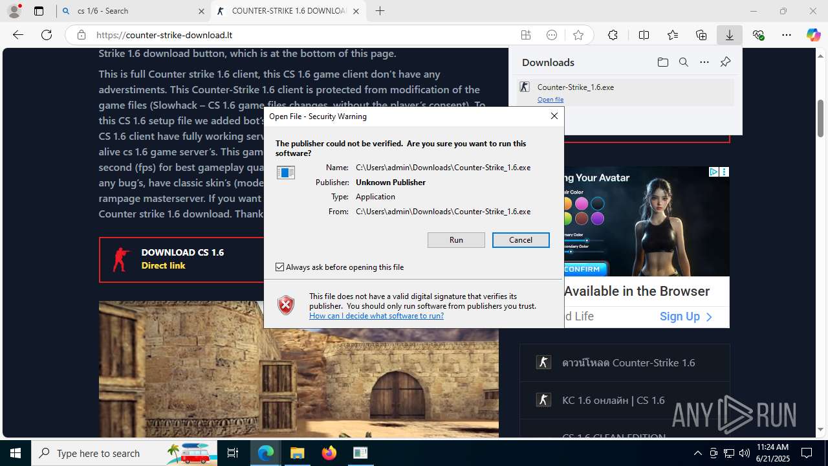Screen dimensions: 828x466
Task: Click Counter-Strike_1.6.exe download entry
Action: [625, 92]
